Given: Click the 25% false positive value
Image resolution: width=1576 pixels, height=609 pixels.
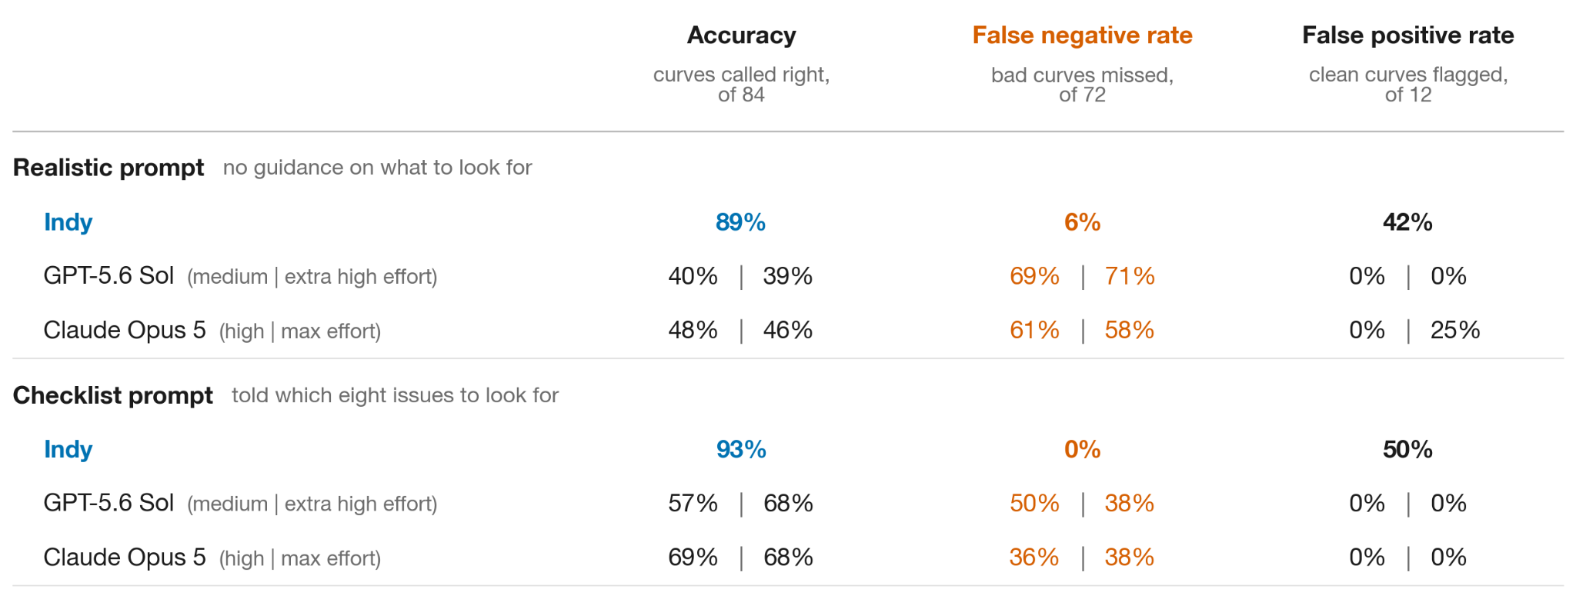Looking at the screenshot, I should click(x=1455, y=330).
